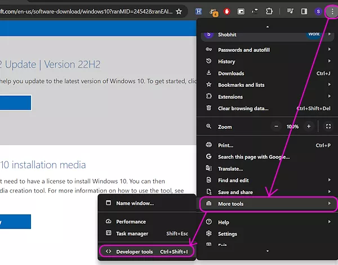Viewport: 338px width, 265px height.
Task: Open Downloads from the Chrome menu
Action: (231, 73)
